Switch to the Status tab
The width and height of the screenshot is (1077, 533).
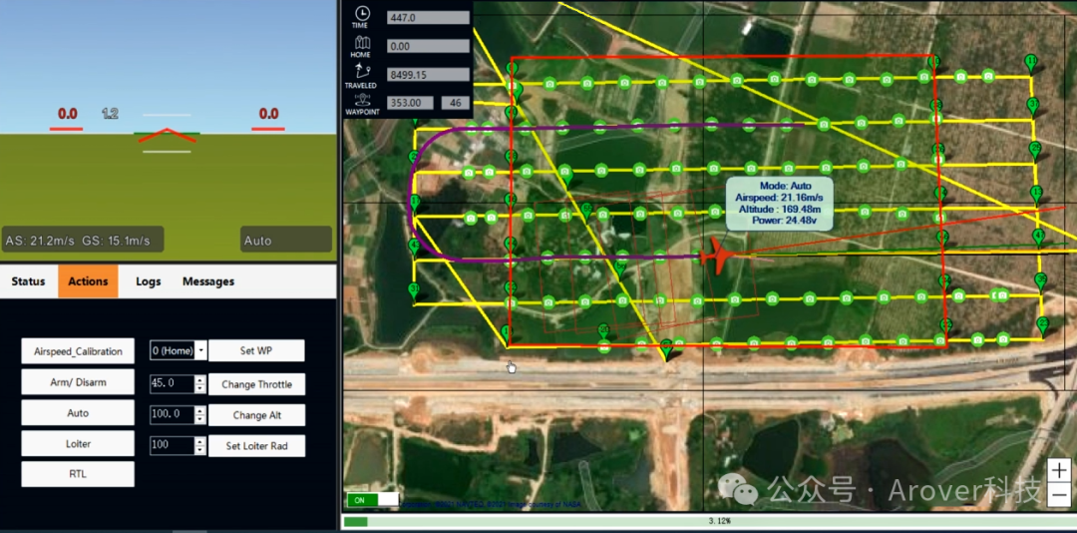coord(28,281)
